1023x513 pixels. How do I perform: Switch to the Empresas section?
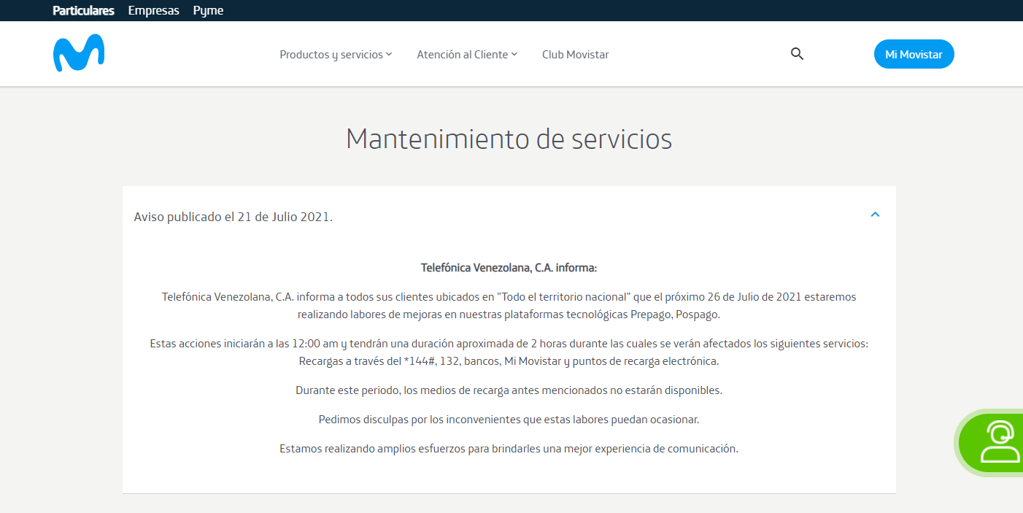153,10
